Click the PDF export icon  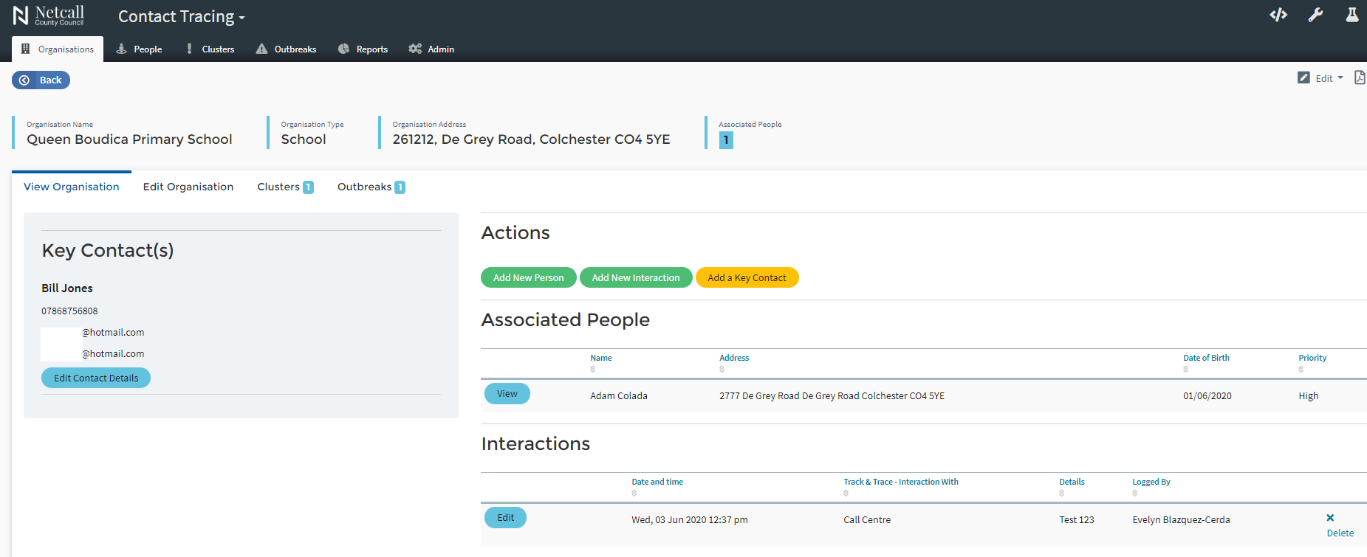(x=1359, y=77)
